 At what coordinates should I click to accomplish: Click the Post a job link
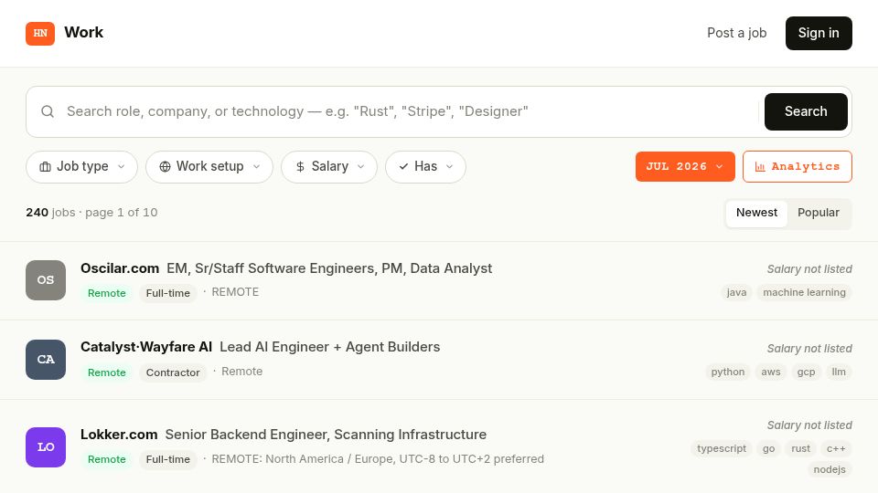click(x=736, y=33)
